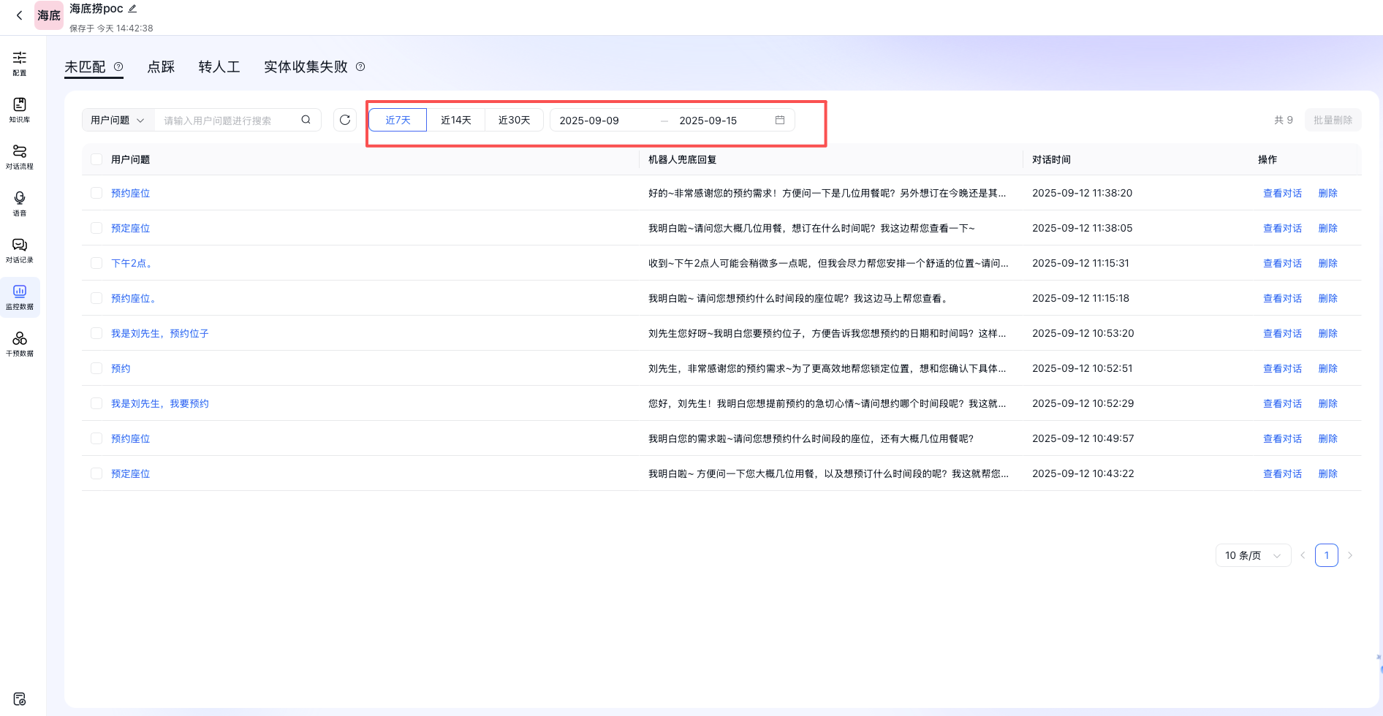Screen dimensions: 1383x716
Task: 点击搜索框右侧的放大镜图标
Action: point(306,119)
